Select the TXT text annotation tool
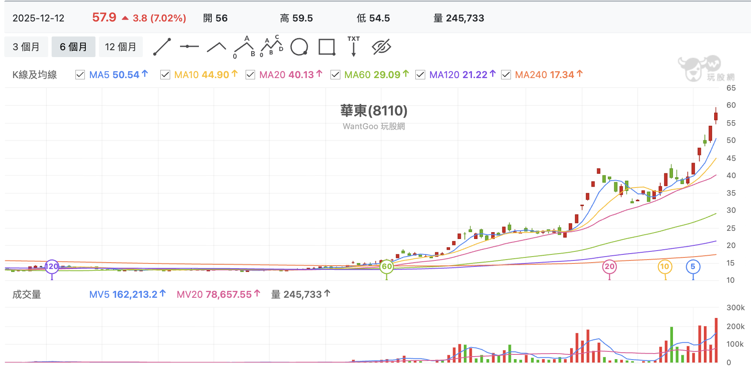The width and height of the screenshot is (751, 369). click(x=354, y=46)
